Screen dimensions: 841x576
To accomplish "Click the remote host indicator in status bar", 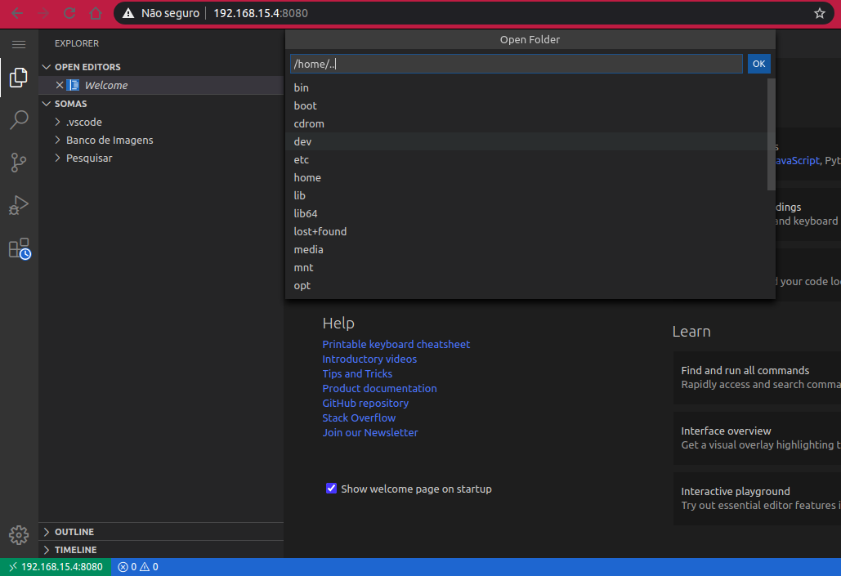I will (x=56, y=567).
